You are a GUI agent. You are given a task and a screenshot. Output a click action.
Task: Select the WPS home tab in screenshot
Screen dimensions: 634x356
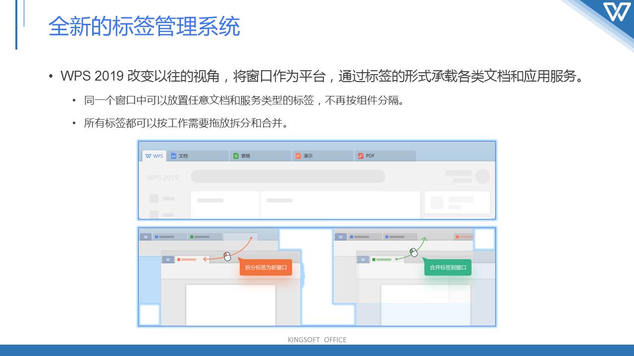154,156
